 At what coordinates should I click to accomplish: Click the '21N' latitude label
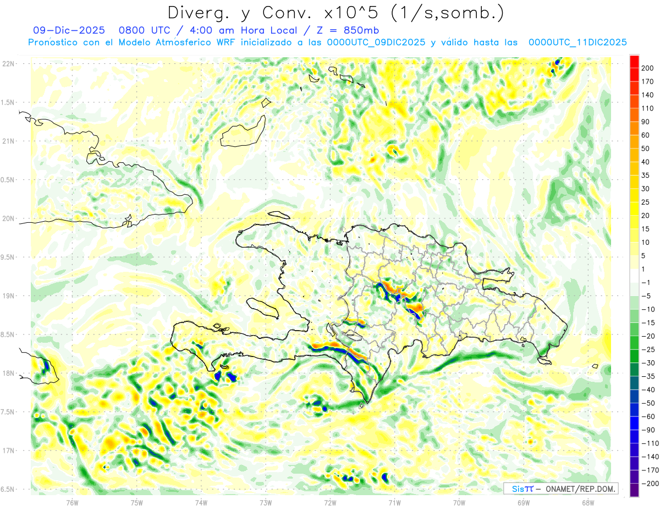pos(8,141)
